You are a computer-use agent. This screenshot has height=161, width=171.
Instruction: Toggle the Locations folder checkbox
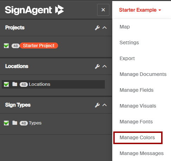pyautogui.click(x=6, y=84)
